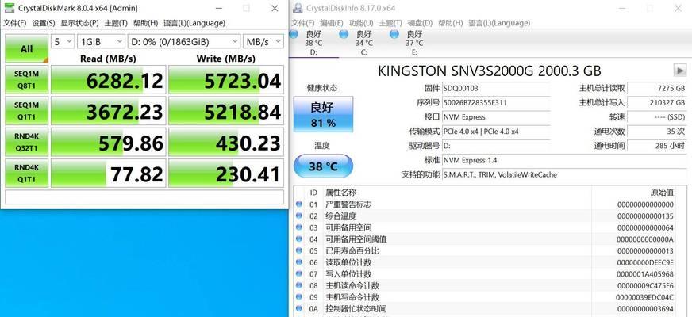Image resolution: width=692 pixels, height=317 pixels.
Task: Open 编辑(E) menu in CrystalDiskInfo
Action: click(x=332, y=23)
